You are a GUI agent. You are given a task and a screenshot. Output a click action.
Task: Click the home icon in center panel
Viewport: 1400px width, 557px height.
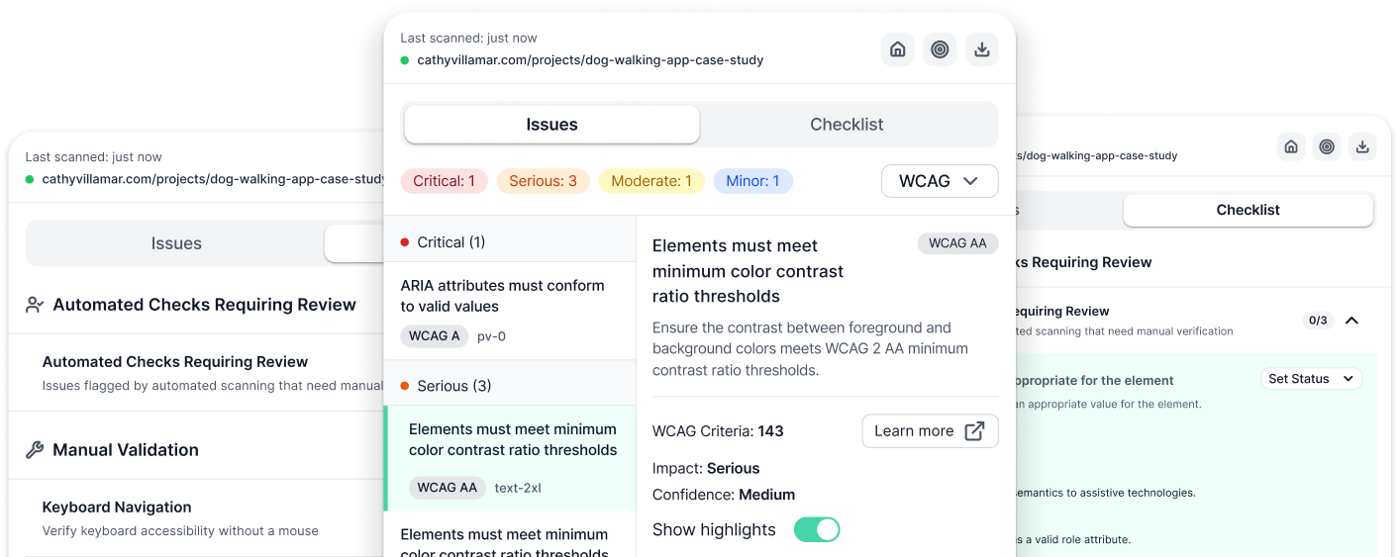897,49
